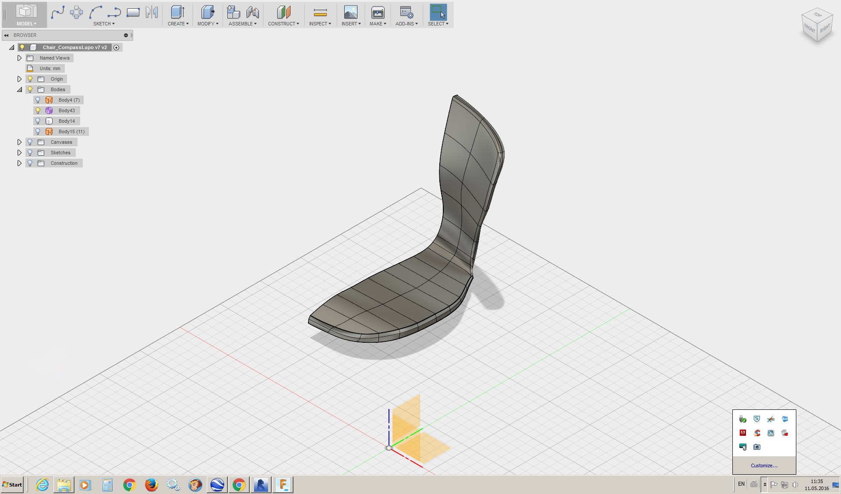841x494 pixels.
Task: Open the CONSTRUCT dropdown menu
Action: [x=283, y=24]
